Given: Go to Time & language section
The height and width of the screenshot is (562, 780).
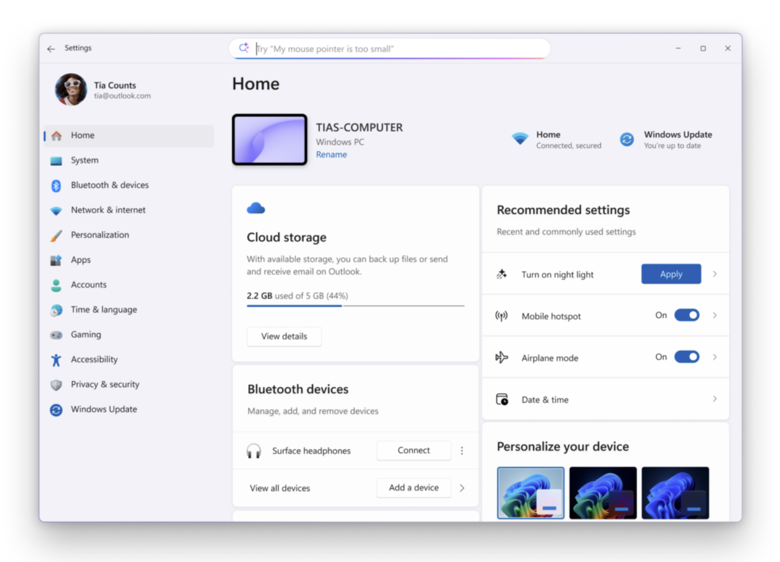Looking at the screenshot, I should (x=103, y=310).
